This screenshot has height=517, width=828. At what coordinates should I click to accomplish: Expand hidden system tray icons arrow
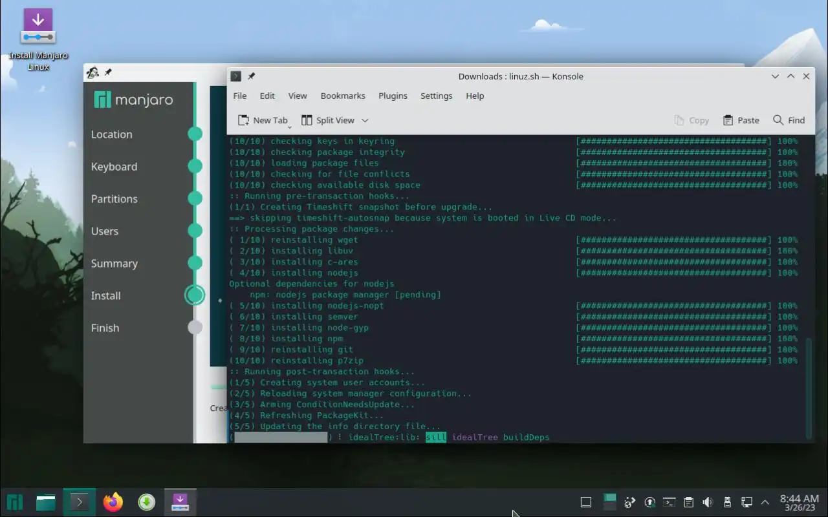[765, 502]
